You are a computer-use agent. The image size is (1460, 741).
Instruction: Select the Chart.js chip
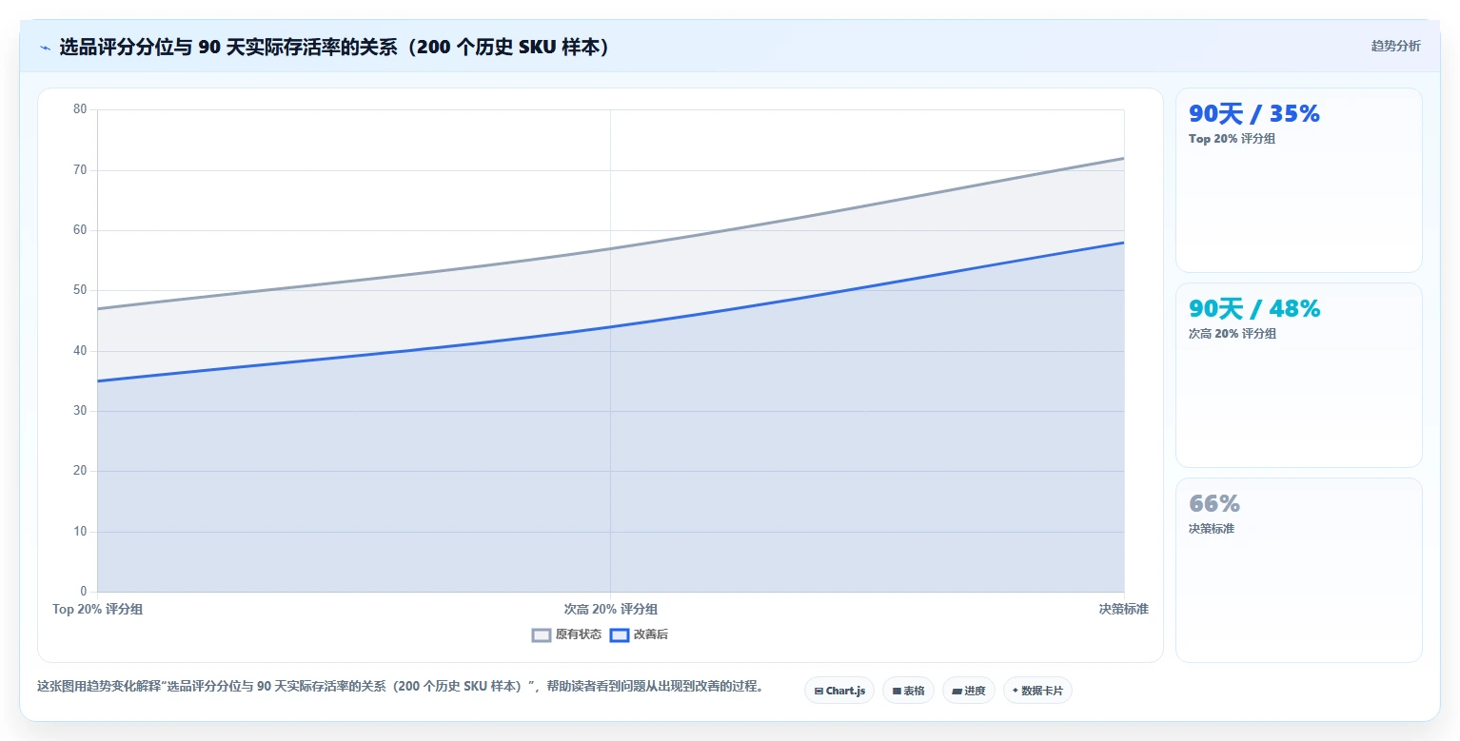(x=839, y=691)
